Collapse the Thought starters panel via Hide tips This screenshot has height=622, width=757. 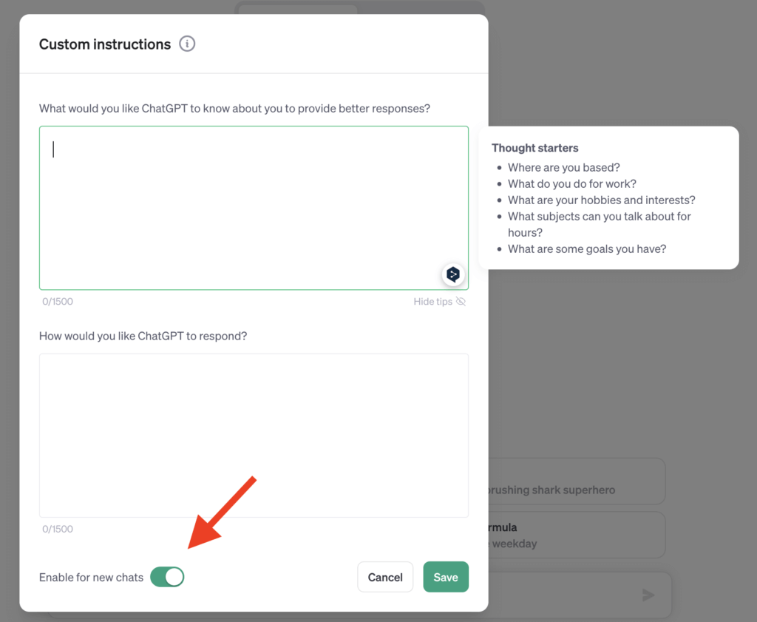(x=432, y=301)
